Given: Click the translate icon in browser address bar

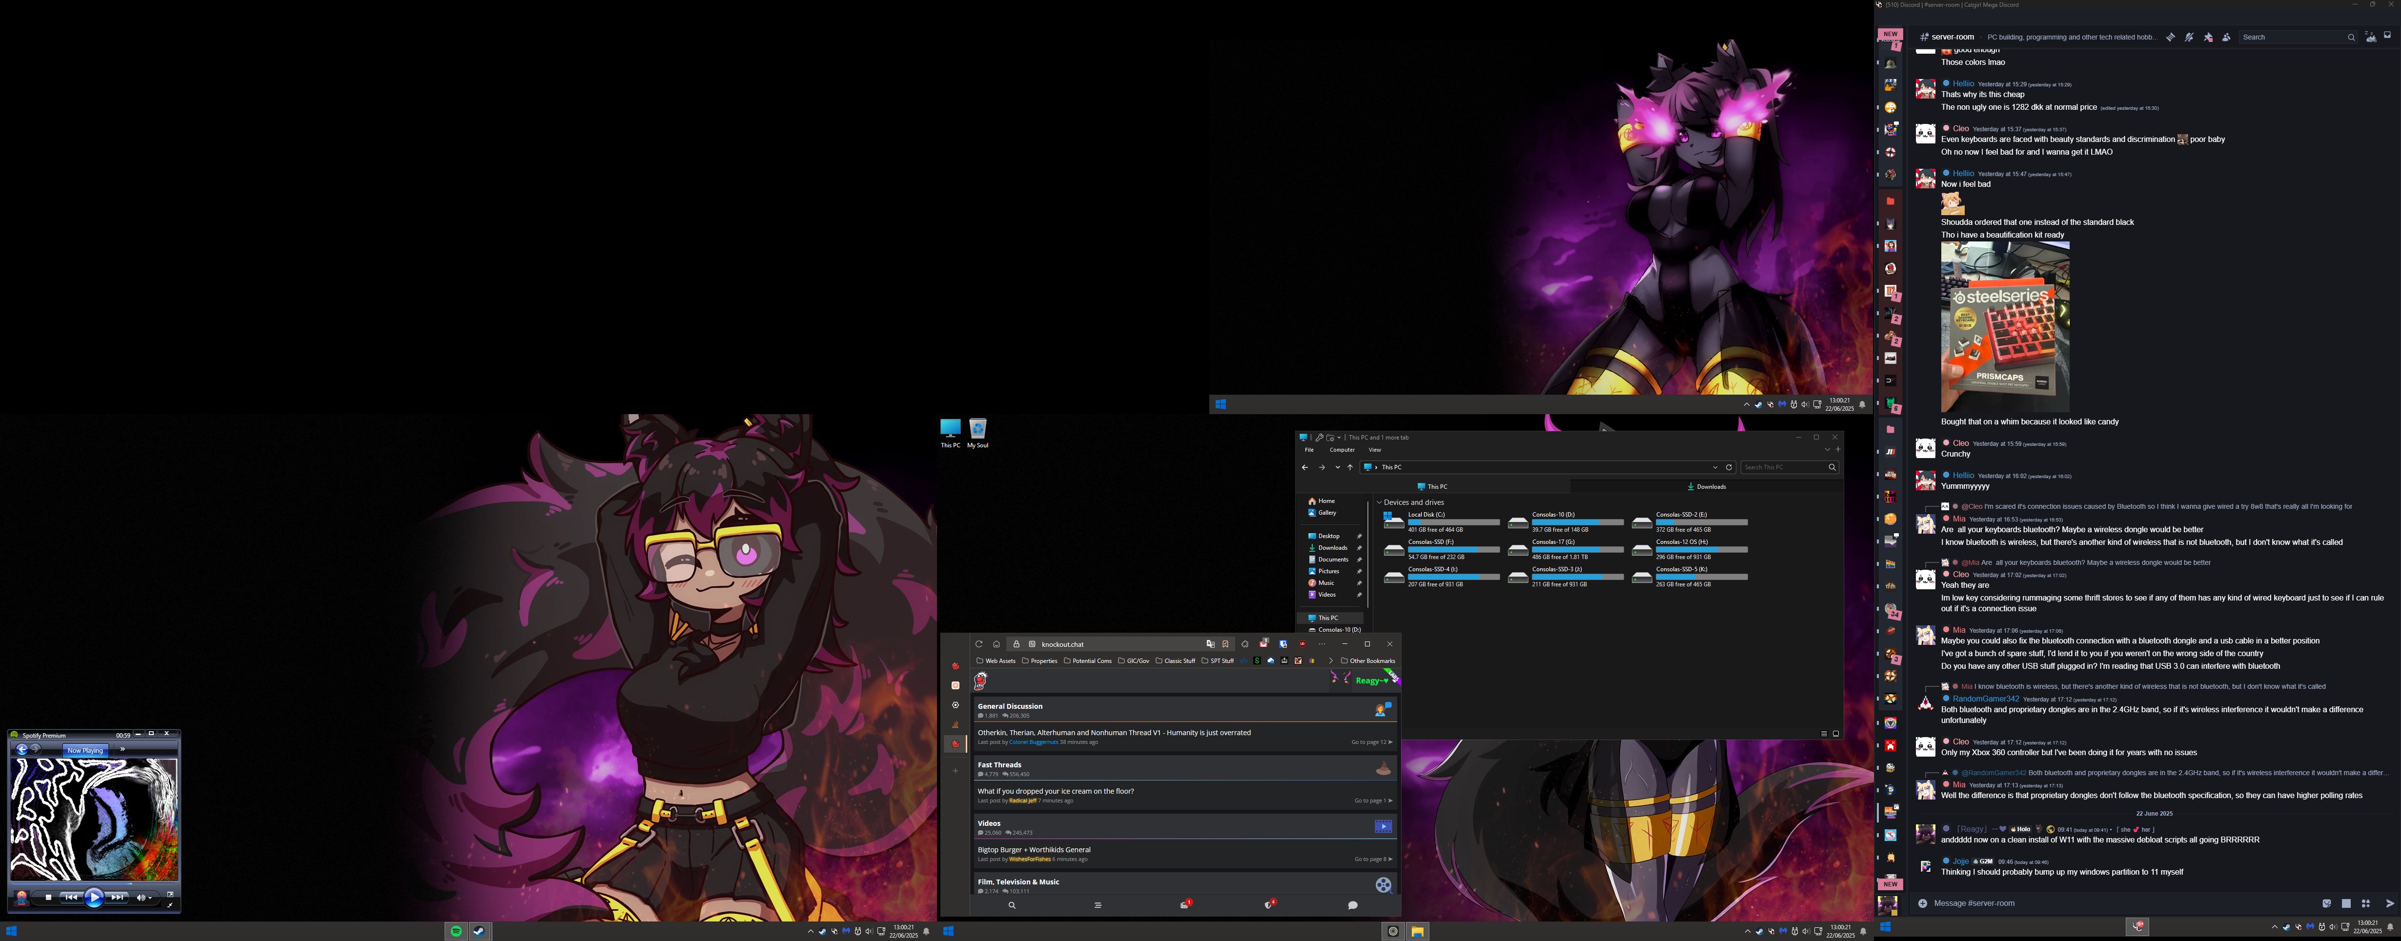Looking at the screenshot, I should point(1210,644).
